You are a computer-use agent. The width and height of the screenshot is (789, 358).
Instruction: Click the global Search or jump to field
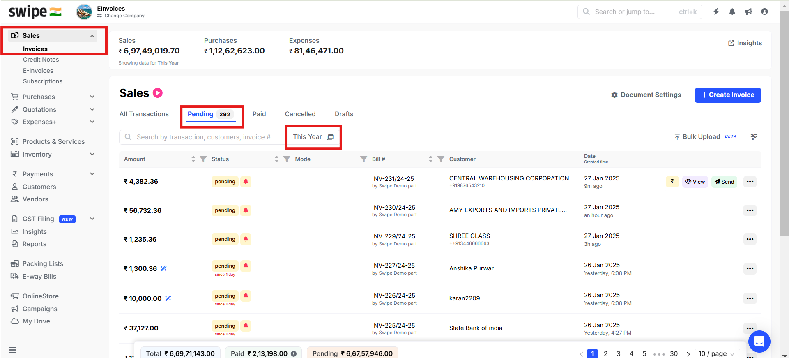click(639, 12)
